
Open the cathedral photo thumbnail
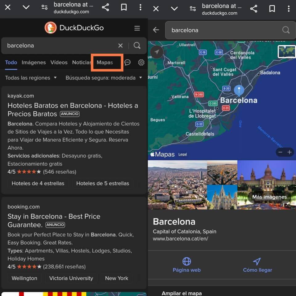click(x=222, y=197)
